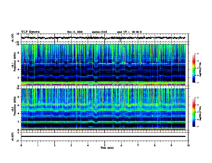The image size is (212, 163).
Task: Click time axis tick label "7"
Action: pos(138,145)
